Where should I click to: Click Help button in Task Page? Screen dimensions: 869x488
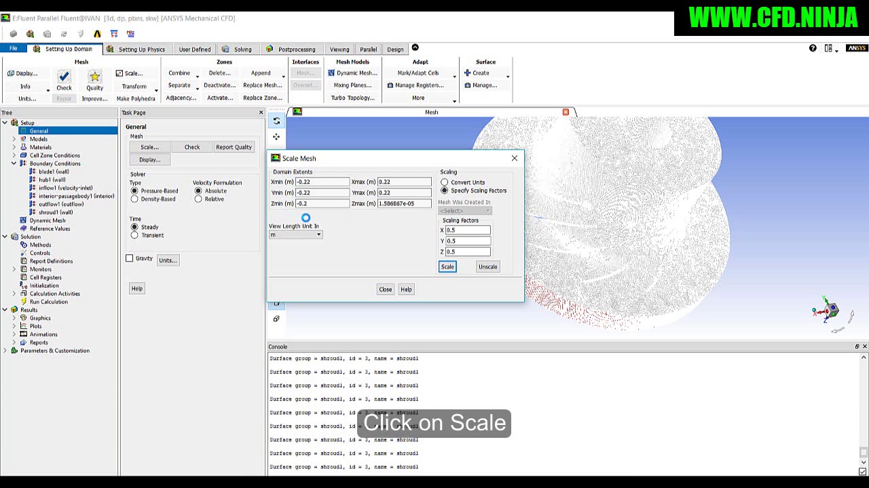(x=136, y=289)
